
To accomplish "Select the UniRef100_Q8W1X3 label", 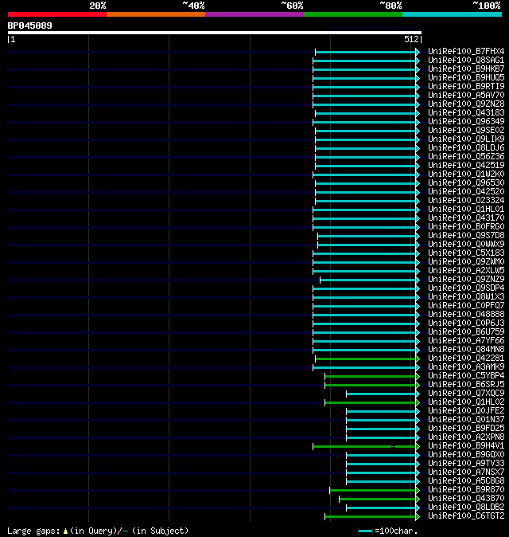I will click(466, 297).
